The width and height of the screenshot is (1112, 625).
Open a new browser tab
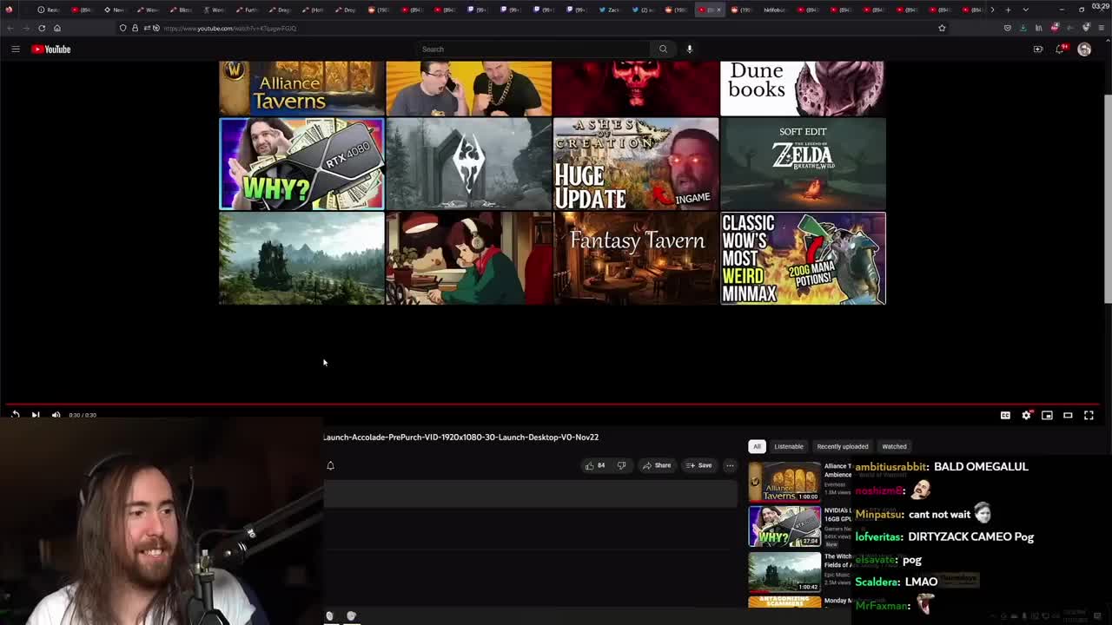(1008, 10)
